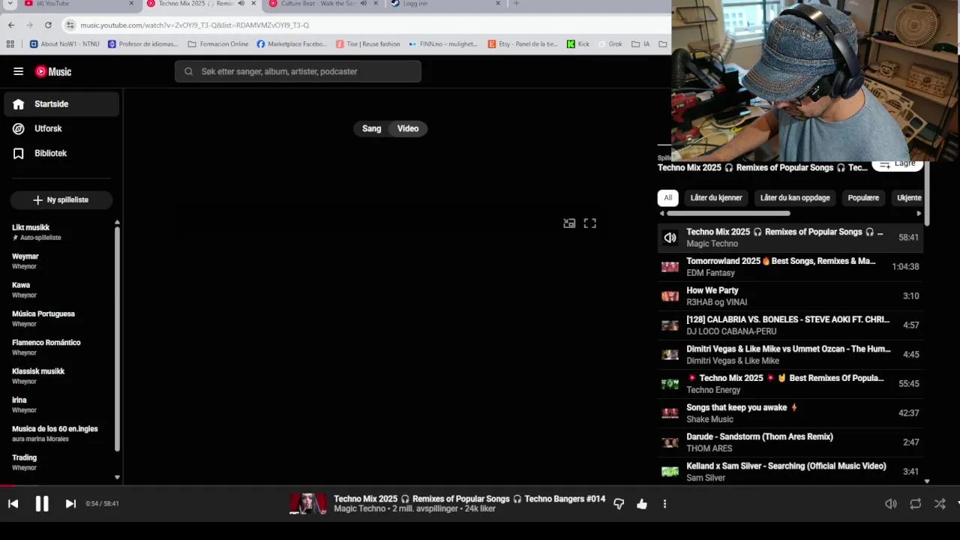The height and width of the screenshot is (540, 960).
Task: Open Likt musikk auto playlist
Action: pyautogui.click(x=60, y=232)
